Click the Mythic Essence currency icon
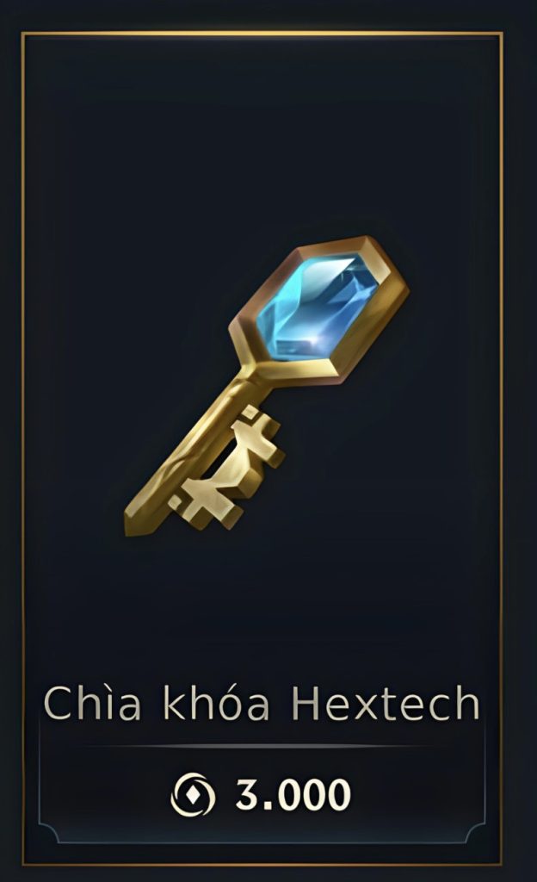 pos(193,794)
